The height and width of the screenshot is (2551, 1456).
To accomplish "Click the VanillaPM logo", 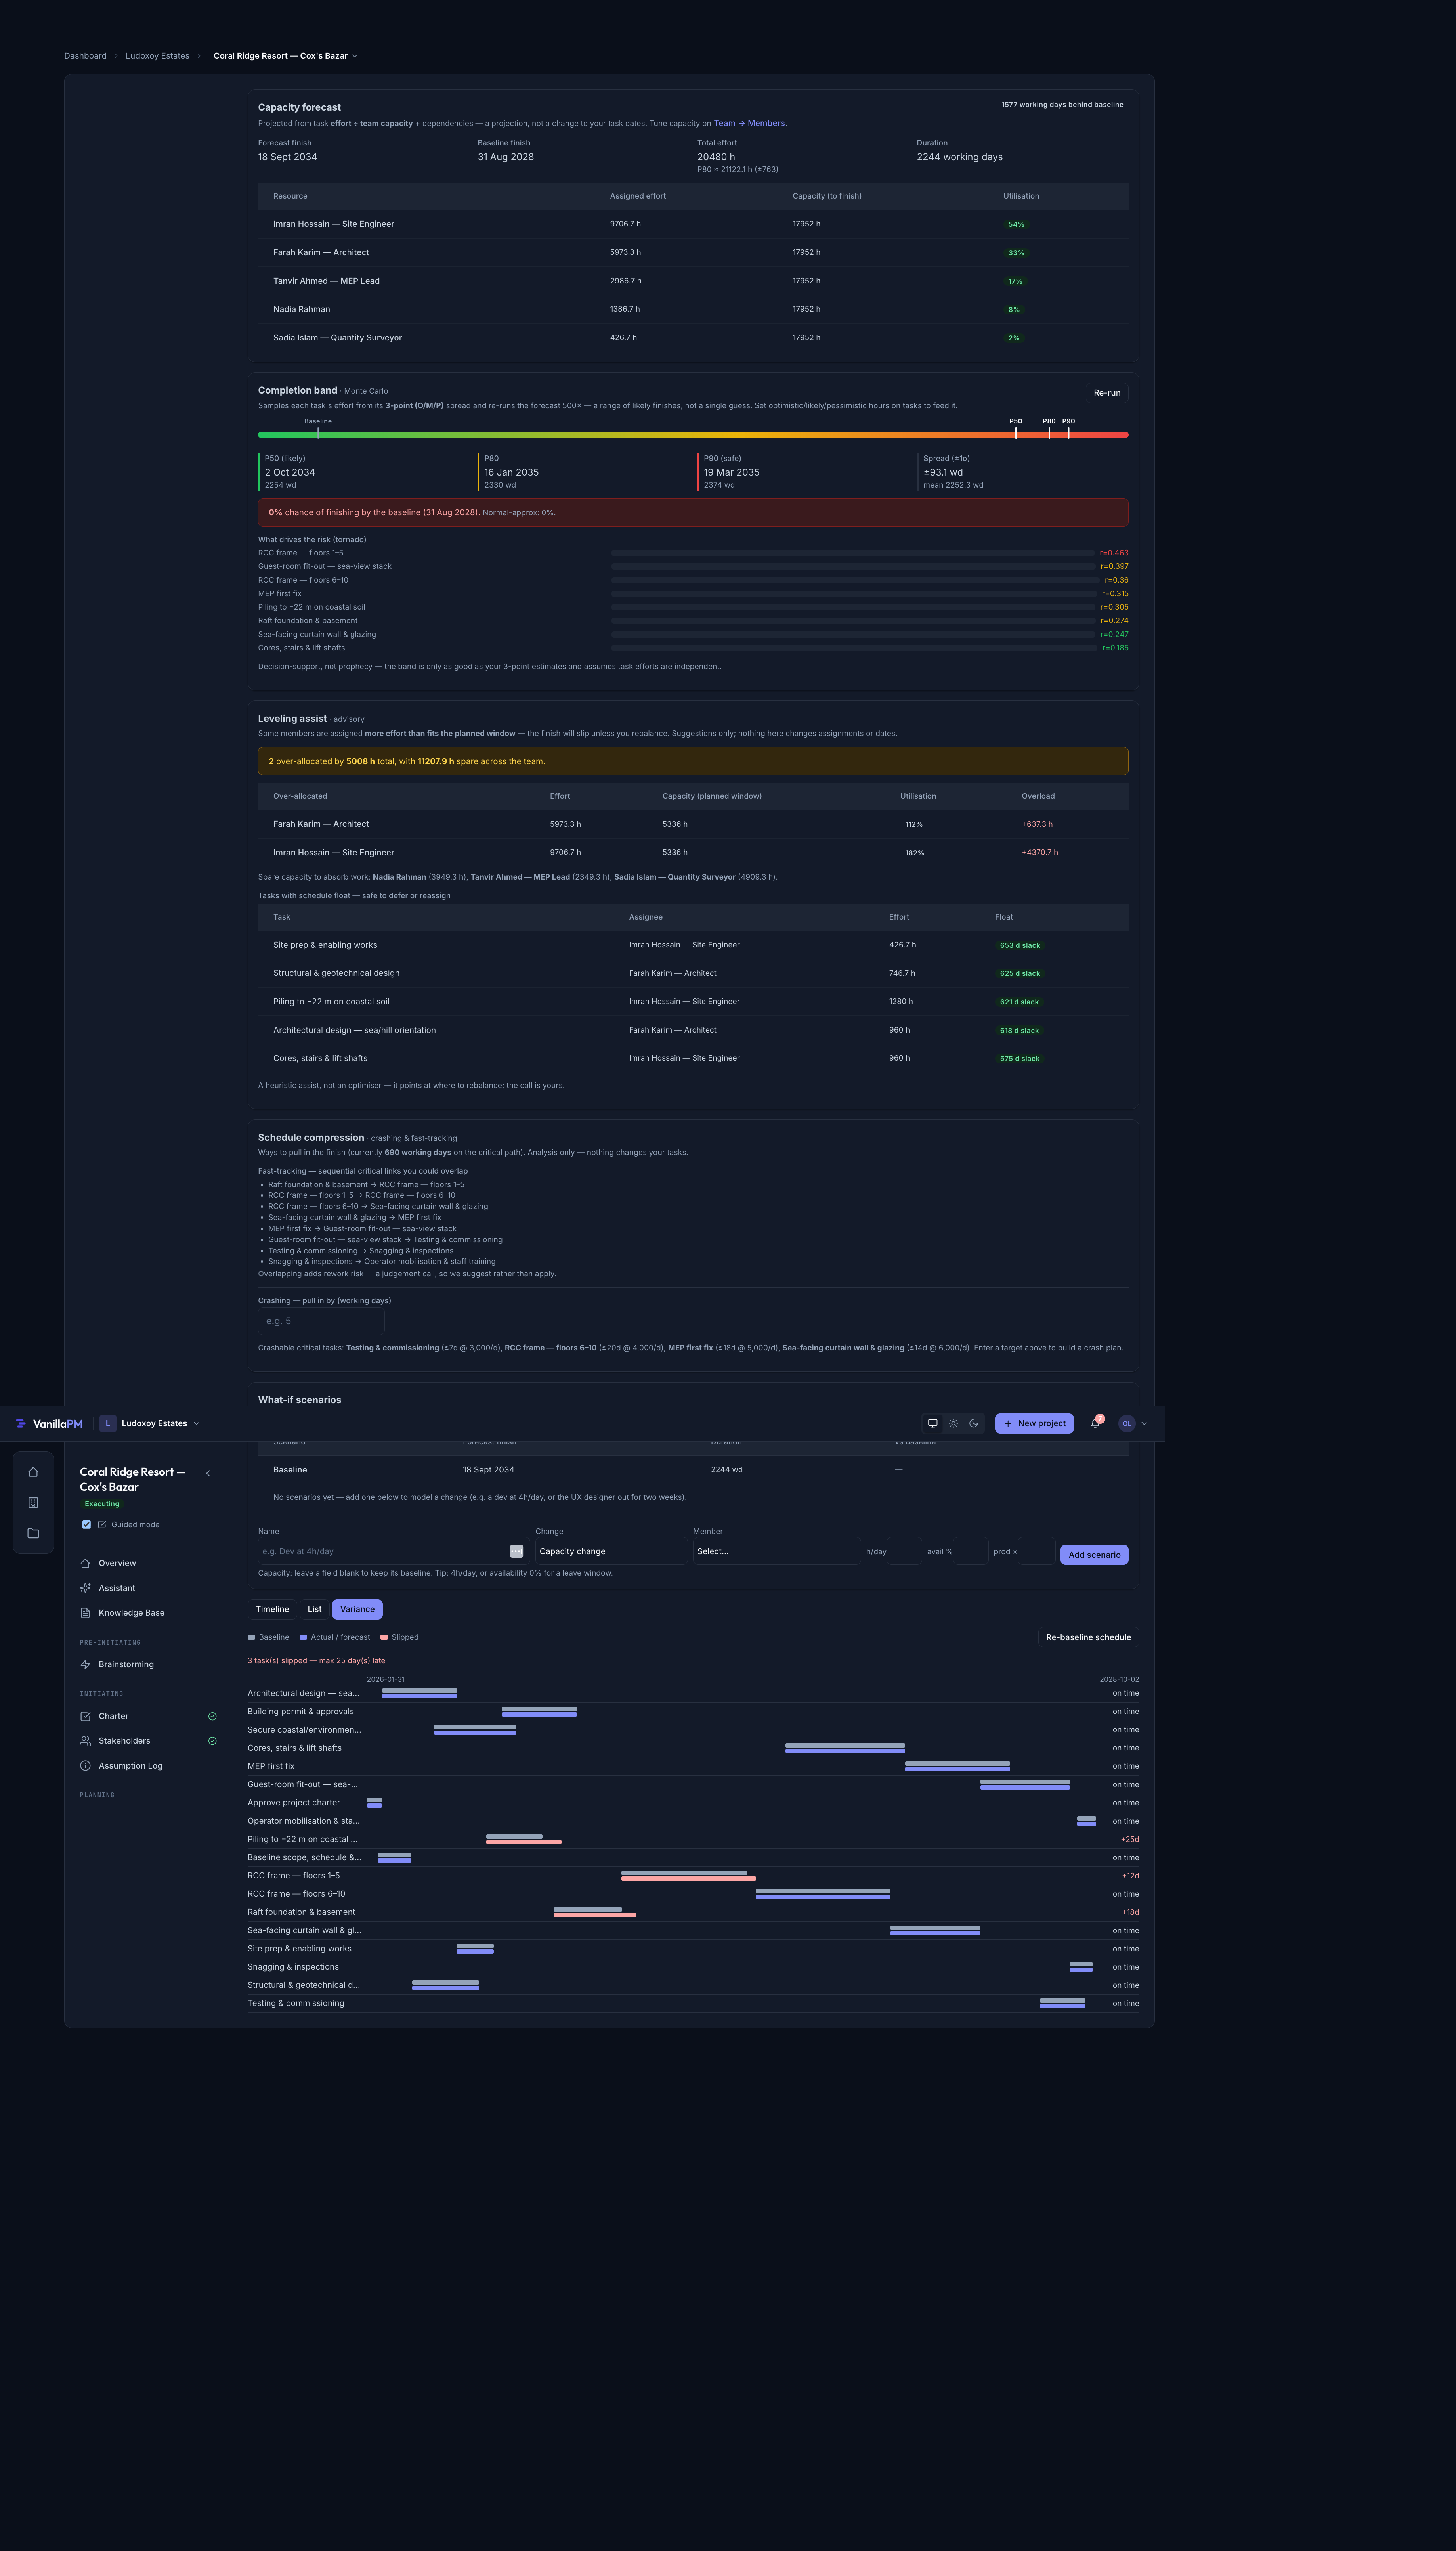I will pos(49,1423).
